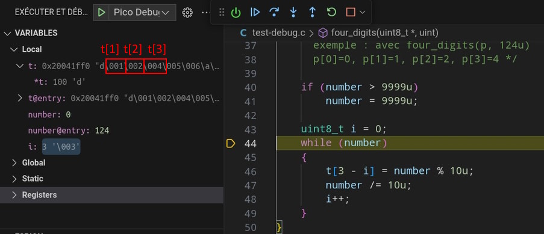Click the C file icon in breadcrumb

click(x=243, y=33)
